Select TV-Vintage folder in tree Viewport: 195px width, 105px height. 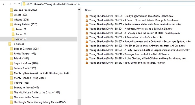18,44
